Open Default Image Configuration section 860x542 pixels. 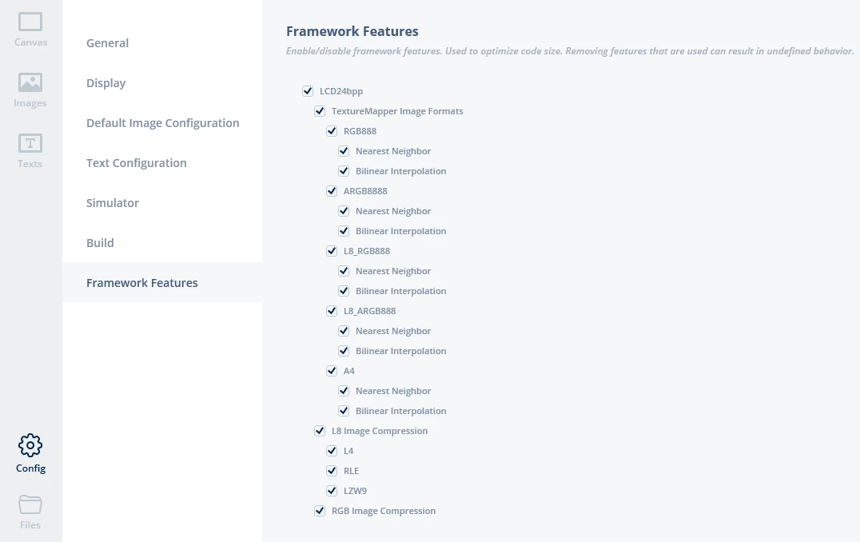click(x=162, y=123)
